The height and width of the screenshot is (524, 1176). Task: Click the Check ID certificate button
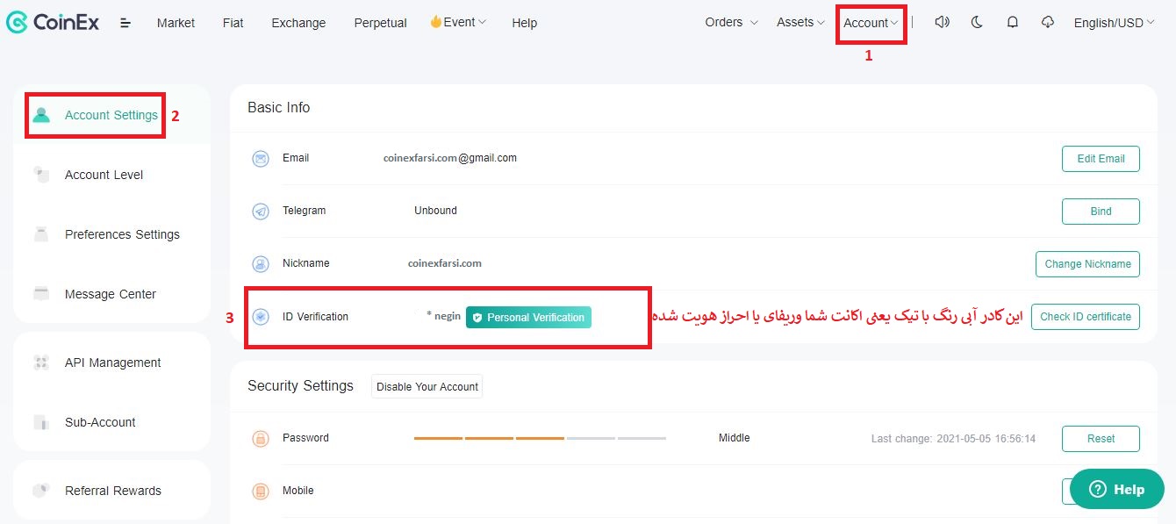pyautogui.click(x=1085, y=317)
